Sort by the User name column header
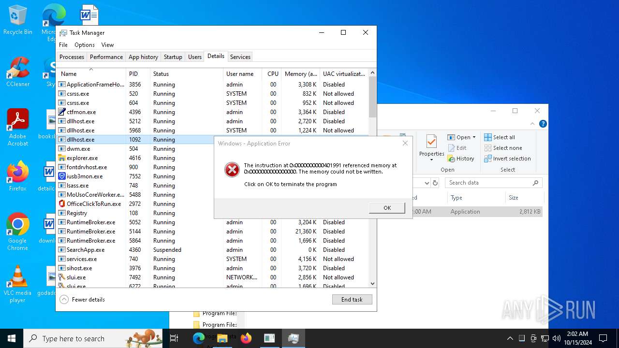The image size is (619, 348). (x=243, y=74)
